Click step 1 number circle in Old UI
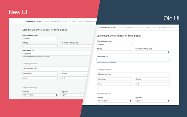The height and width of the screenshot is (117, 187). [x=98, y=27]
